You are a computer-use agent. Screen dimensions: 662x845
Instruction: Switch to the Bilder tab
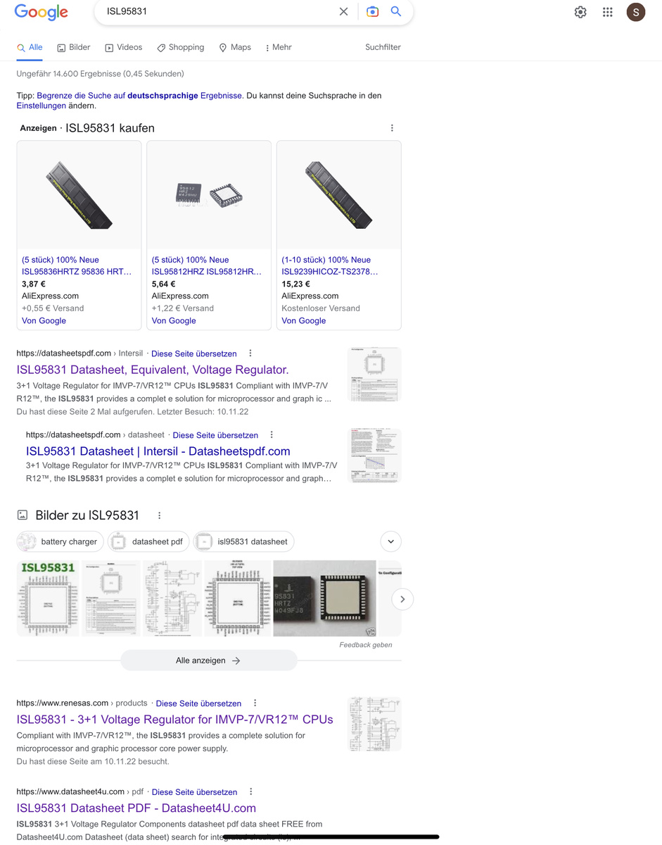click(x=74, y=47)
